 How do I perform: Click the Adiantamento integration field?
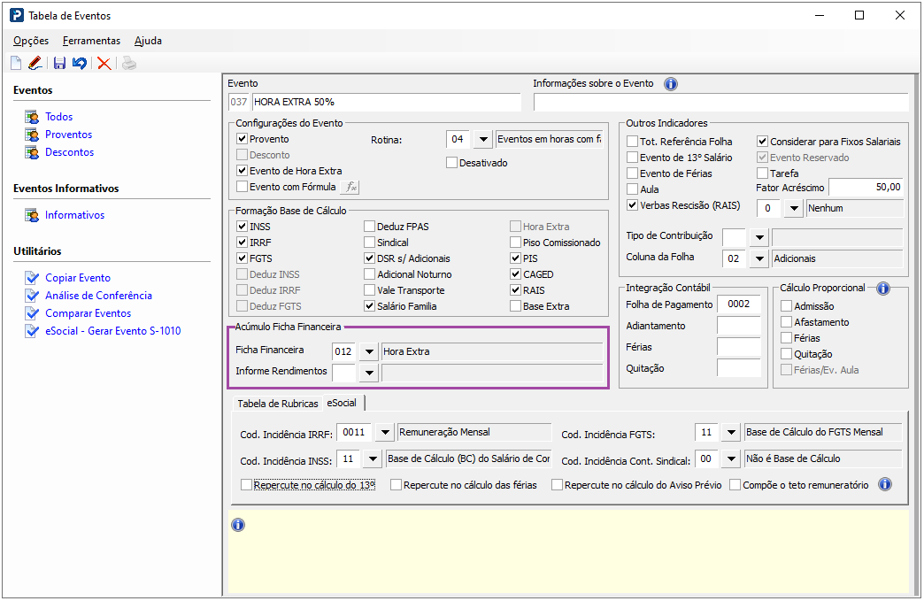[739, 325]
